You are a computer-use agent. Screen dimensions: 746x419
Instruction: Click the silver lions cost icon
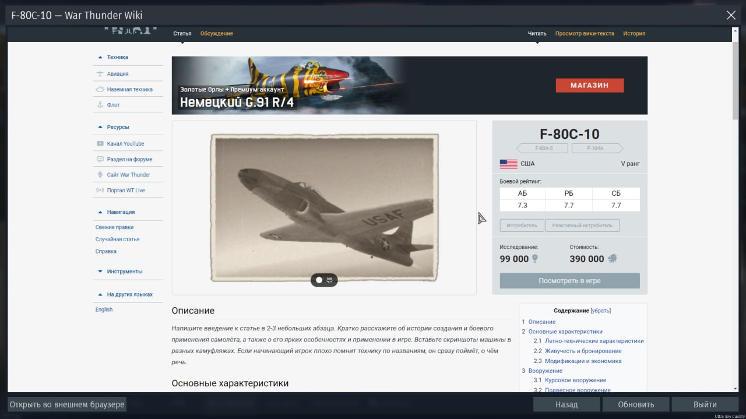point(612,259)
